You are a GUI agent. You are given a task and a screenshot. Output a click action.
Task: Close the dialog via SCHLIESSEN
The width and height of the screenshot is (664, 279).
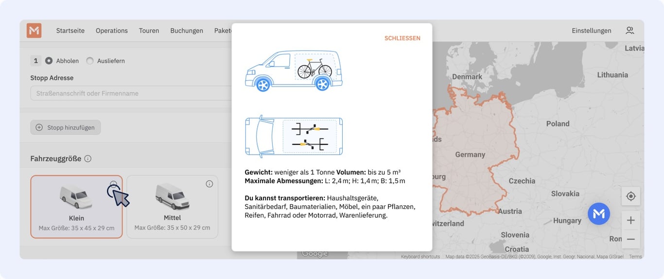point(402,38)
